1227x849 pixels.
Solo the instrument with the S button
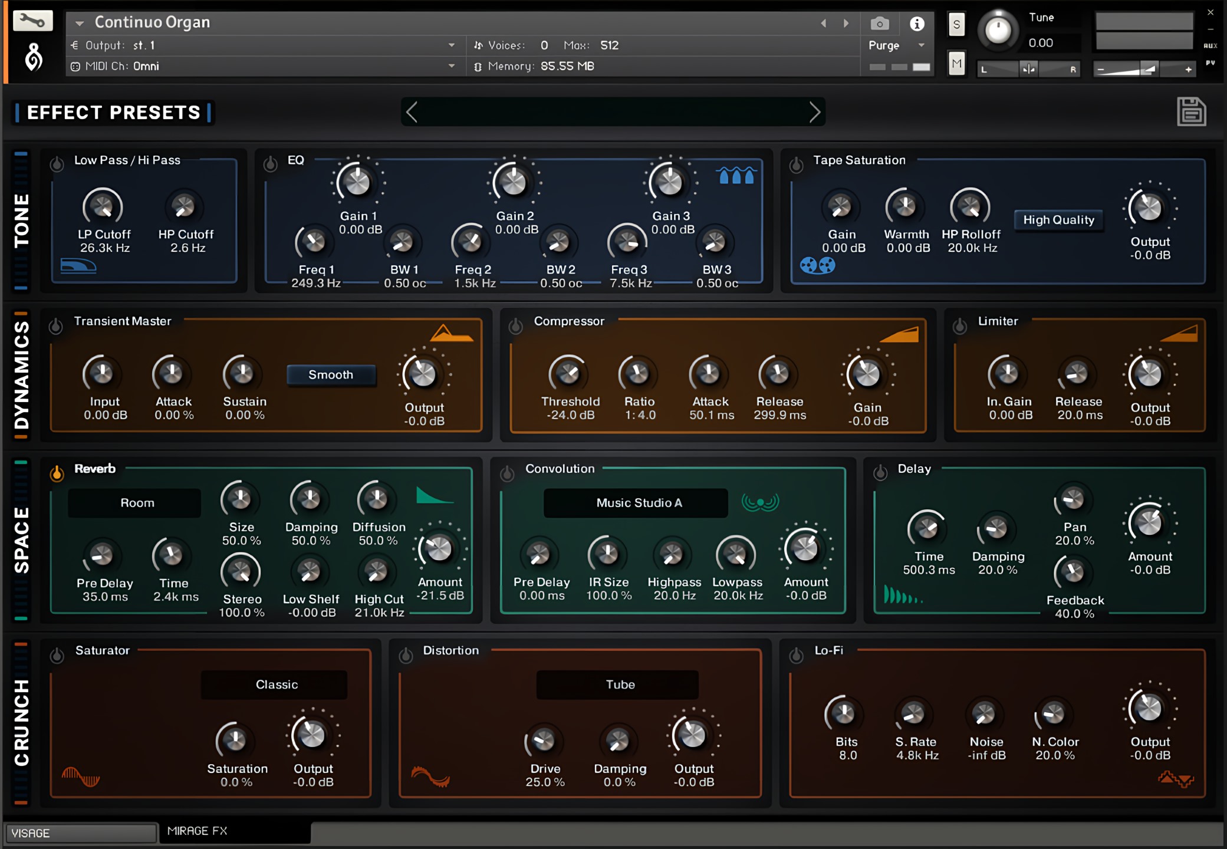tap(956, 25)
